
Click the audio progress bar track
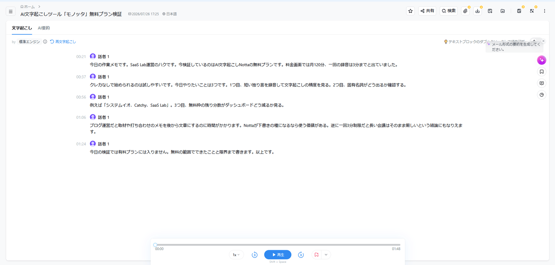(x=277, y=245)
